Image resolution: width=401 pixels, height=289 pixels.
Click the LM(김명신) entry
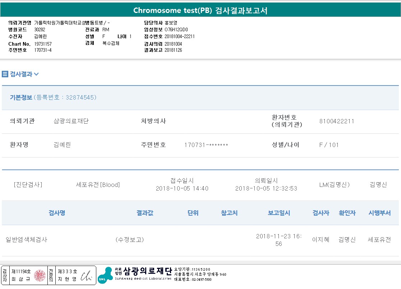tap(334, 185)
